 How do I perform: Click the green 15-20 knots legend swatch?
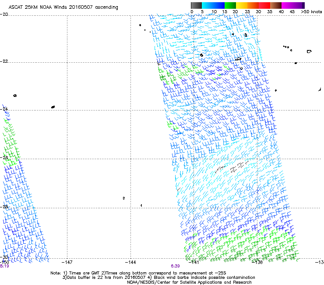pyautogui.click(x=230, y=5)
